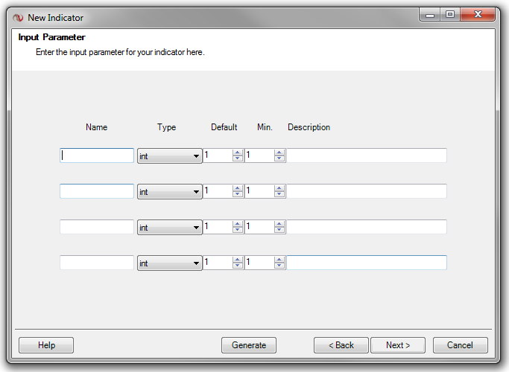Screen dimensions: 509x372
Task: Proceed with the Next button
Action: (398, 345)
